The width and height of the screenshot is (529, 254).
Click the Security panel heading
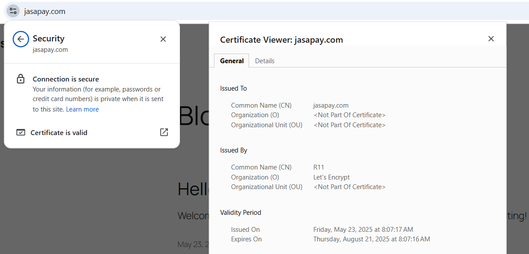tap(48, 38)
